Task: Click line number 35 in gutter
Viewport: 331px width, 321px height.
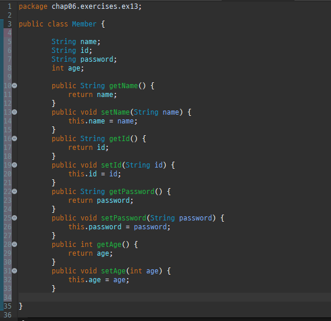Action: tap(8, 306)
